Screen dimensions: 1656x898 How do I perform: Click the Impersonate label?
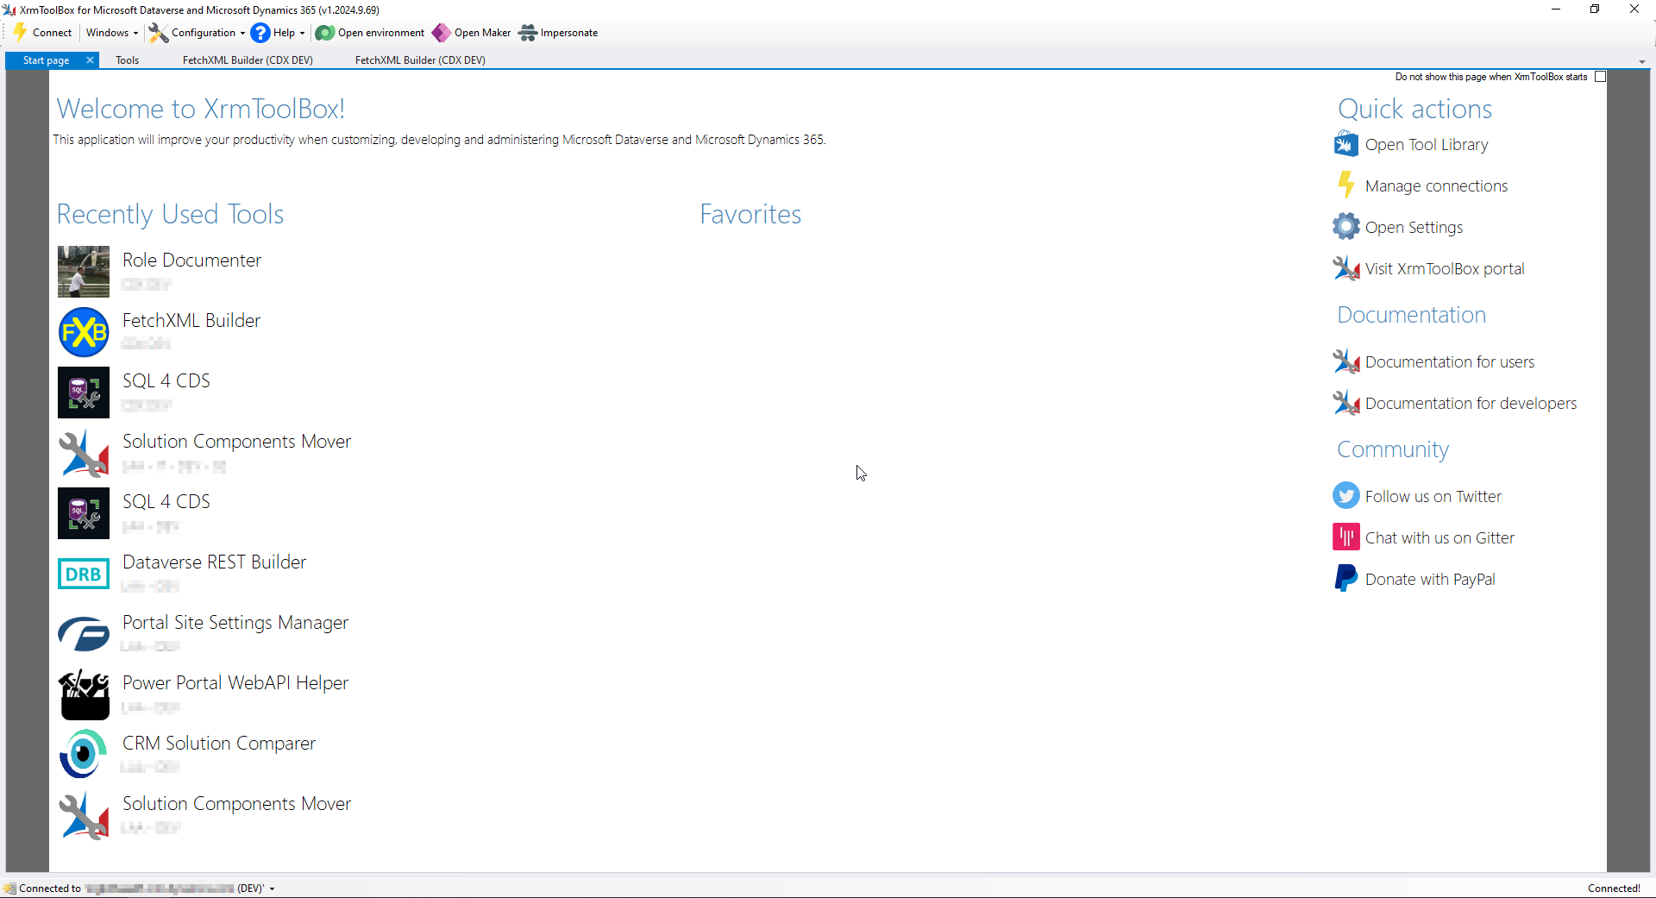tap(569, 33)
